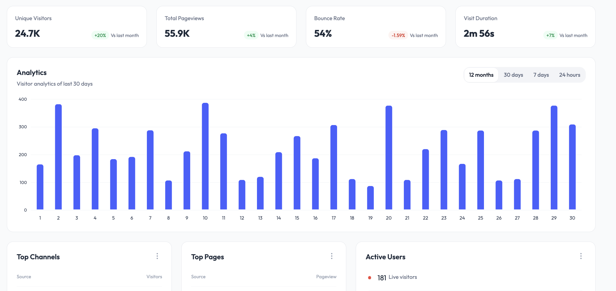The height and width of the screenshot is (291, 616).
Task: Open the Top Pages options menu
Action: point(332,256)
